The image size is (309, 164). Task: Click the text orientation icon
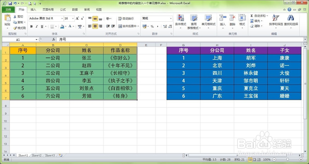click(108, 19)
